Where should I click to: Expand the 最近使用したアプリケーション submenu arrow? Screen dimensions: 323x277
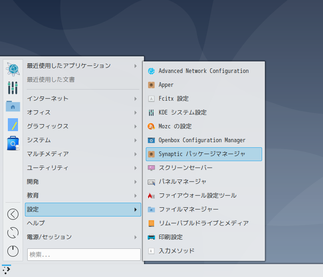pos(136,66)
